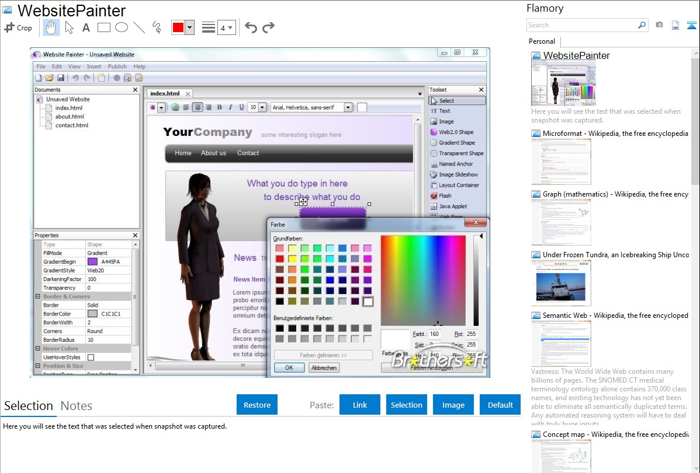This screenshot has width=700, height=473.
Task: Choose the arrow pointer tool
Action: click(69, 27)
